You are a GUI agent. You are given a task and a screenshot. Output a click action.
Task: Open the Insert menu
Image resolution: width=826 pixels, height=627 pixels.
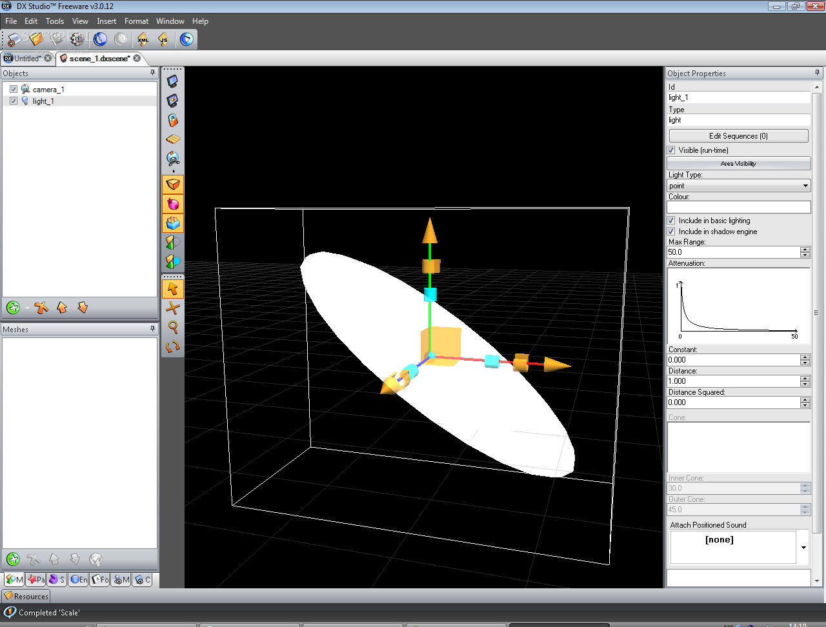[x=106, y=21]
